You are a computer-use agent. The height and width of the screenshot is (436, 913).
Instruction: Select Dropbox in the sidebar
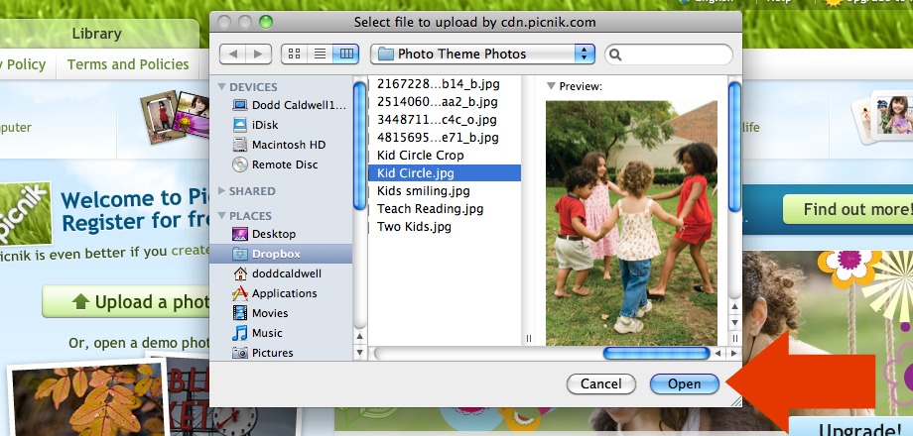pos(281,254)
